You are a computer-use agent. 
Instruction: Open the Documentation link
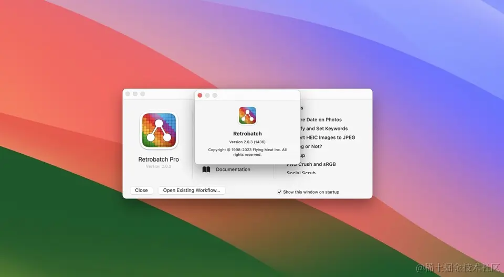pos(233,169)
